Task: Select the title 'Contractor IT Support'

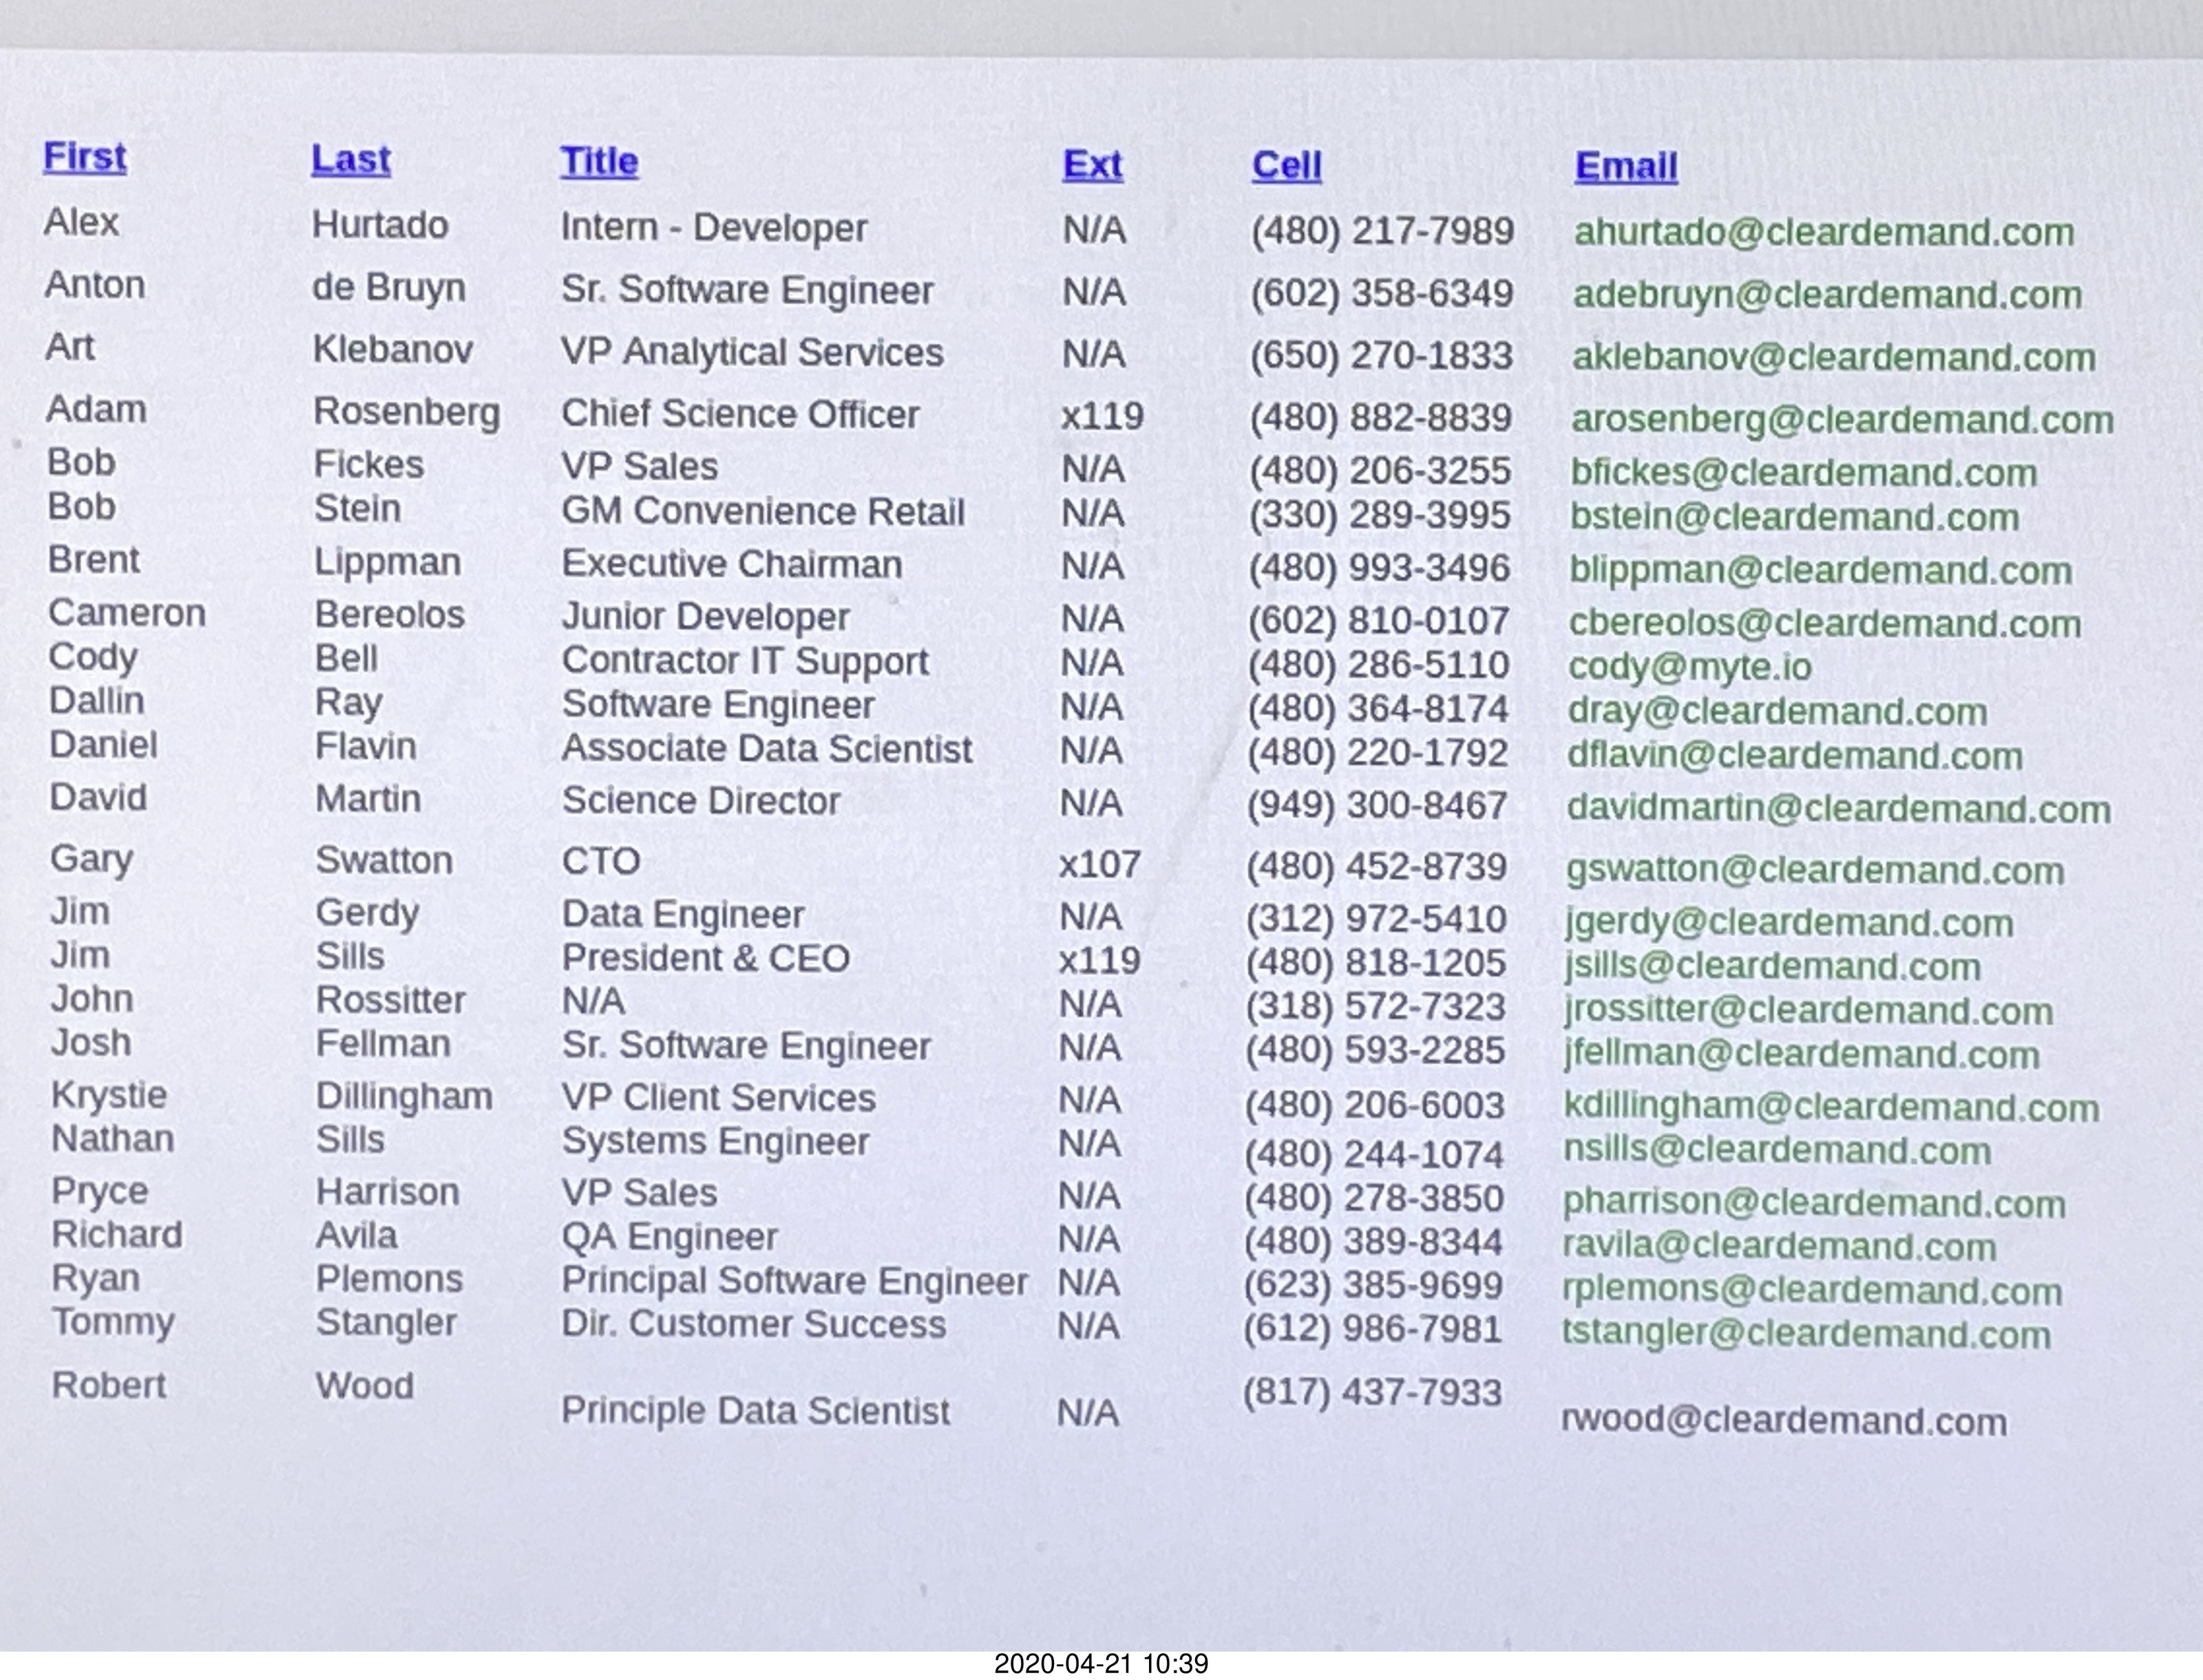Action: (745, 661)
